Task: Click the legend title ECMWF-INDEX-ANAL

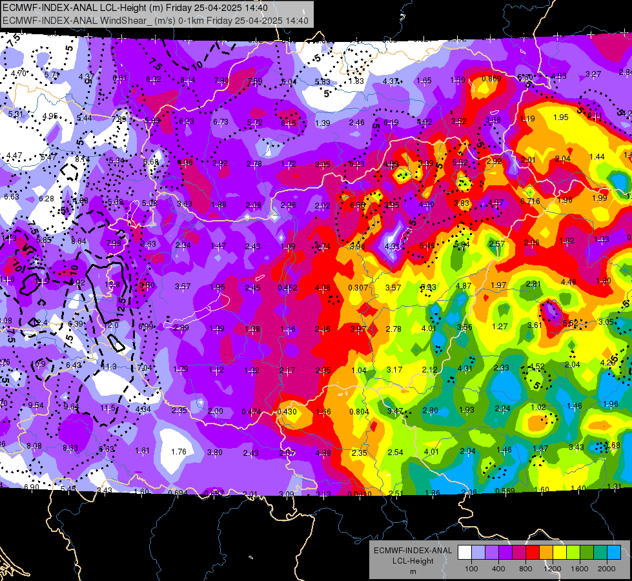Action: [x=413, y=551]
